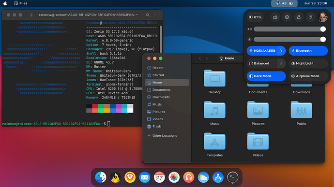Select Downloads in Files sidebar
Viewport: 334px width, 187px height.
tap(167, 97)
